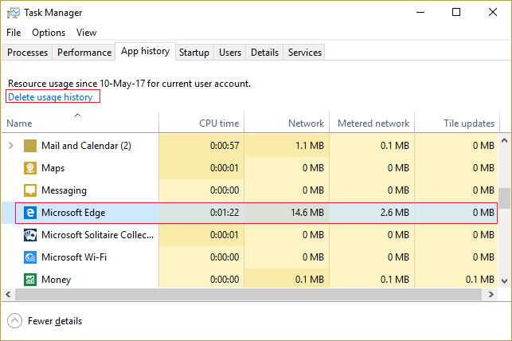
Task: Switch to the Performance tab
Action: (x=84, y=53)
